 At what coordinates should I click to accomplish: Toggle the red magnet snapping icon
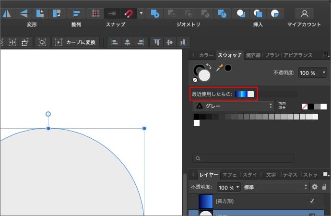(x=128, y=13)
